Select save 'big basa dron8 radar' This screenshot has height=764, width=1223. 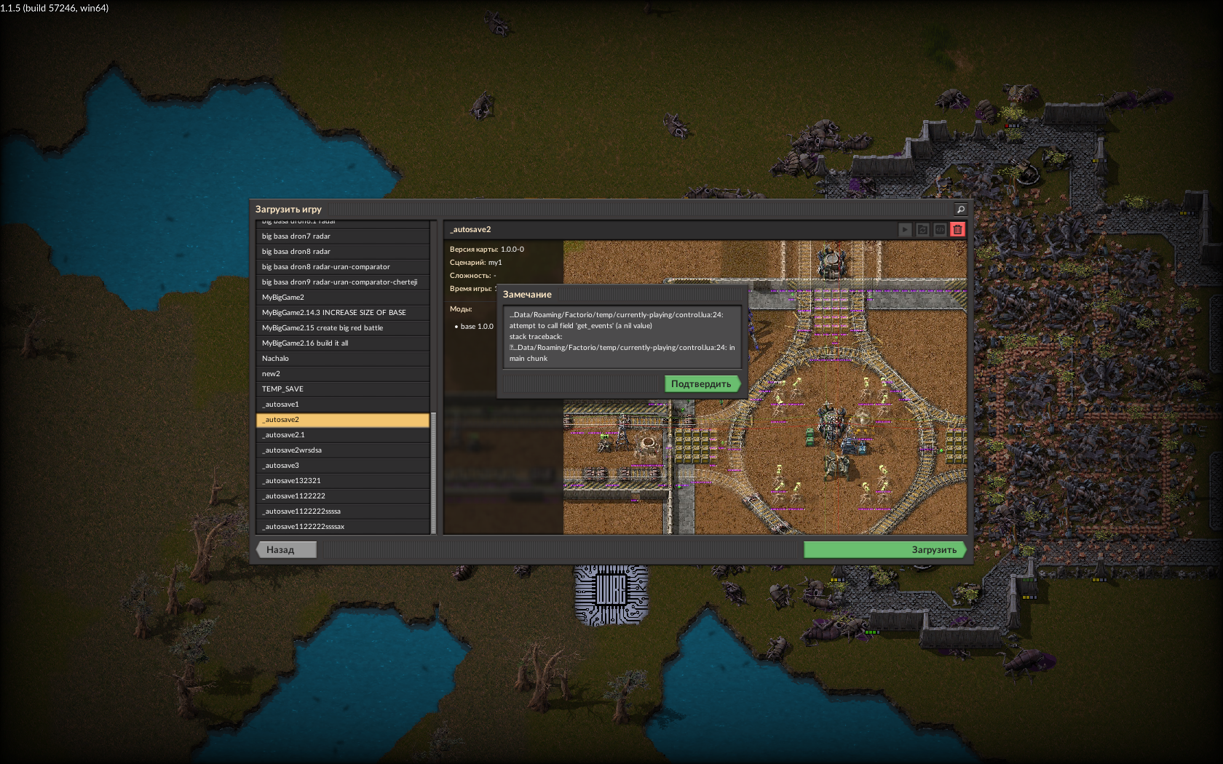click(x=343, y=252)
